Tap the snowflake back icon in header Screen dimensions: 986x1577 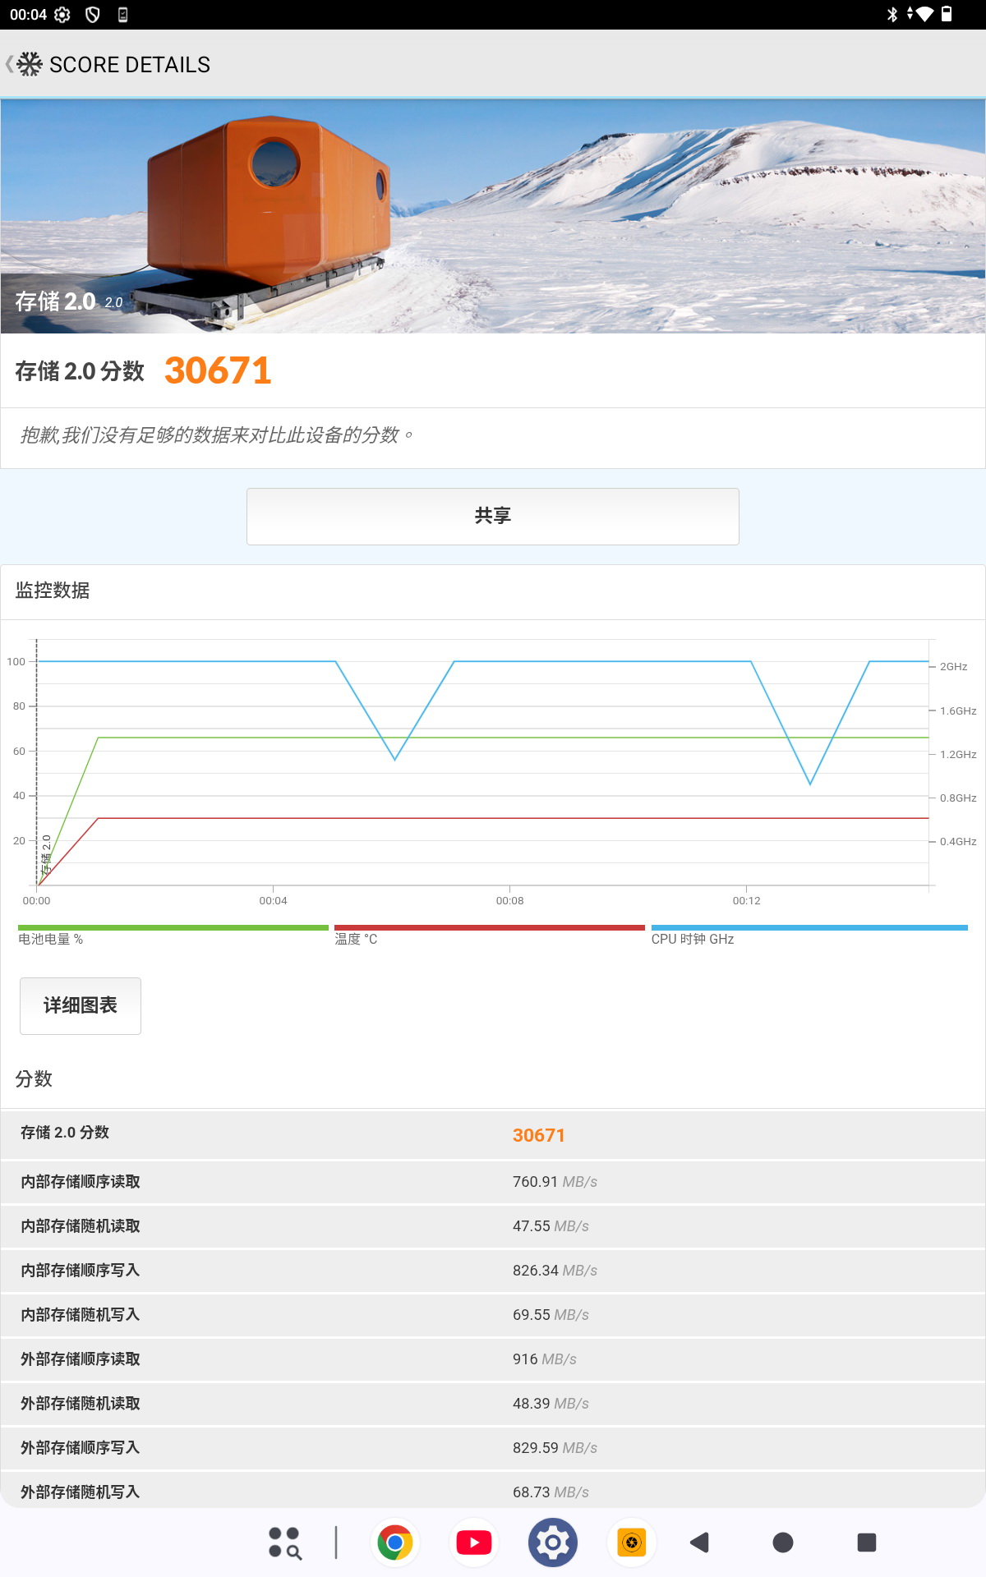[28, 64]
